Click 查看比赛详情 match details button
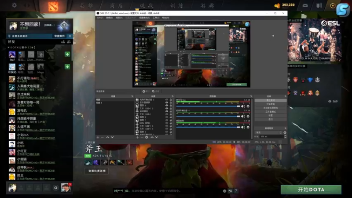 97,171
